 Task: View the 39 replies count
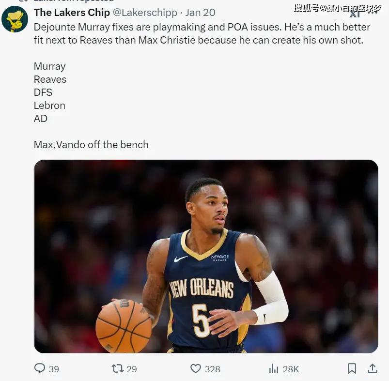[x=54, y=369]
